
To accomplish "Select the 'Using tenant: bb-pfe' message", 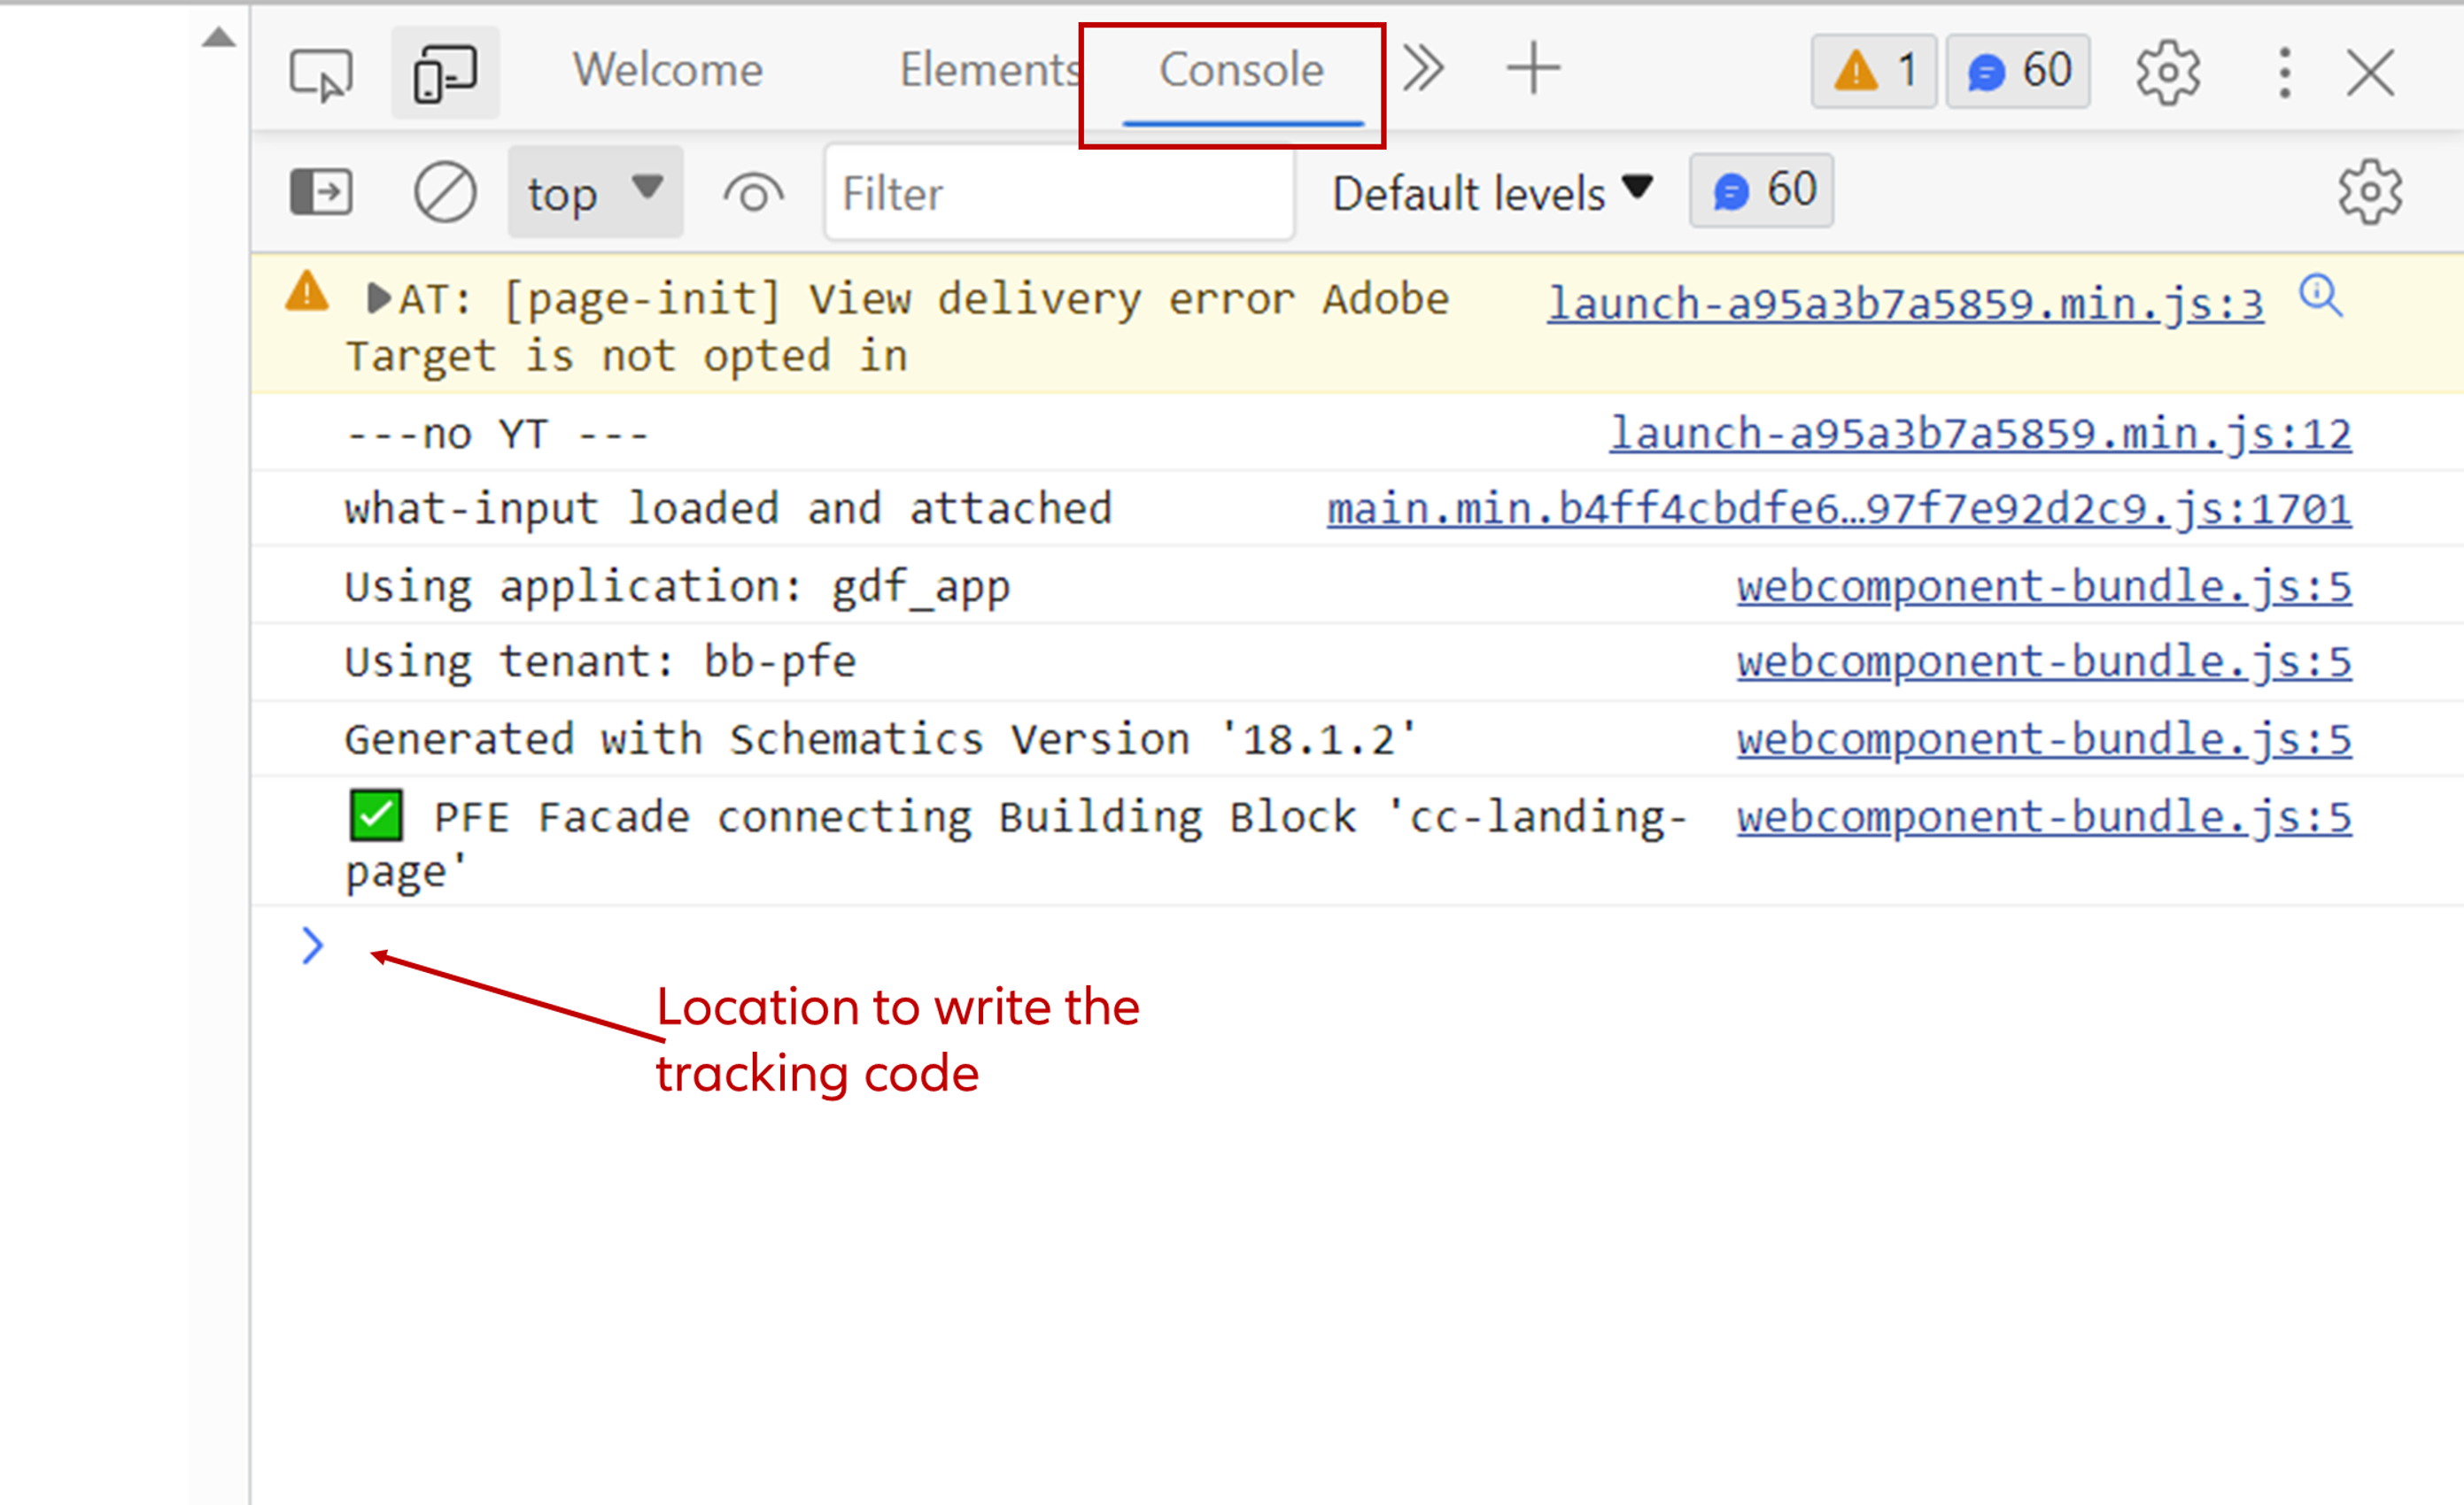I will pyautogui.click(x=600, y=662).
